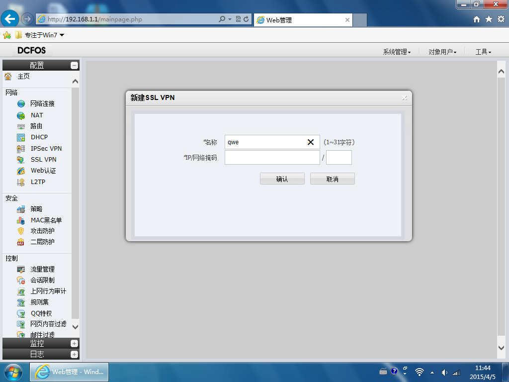Click the 规则集 icon

(21, 302)
